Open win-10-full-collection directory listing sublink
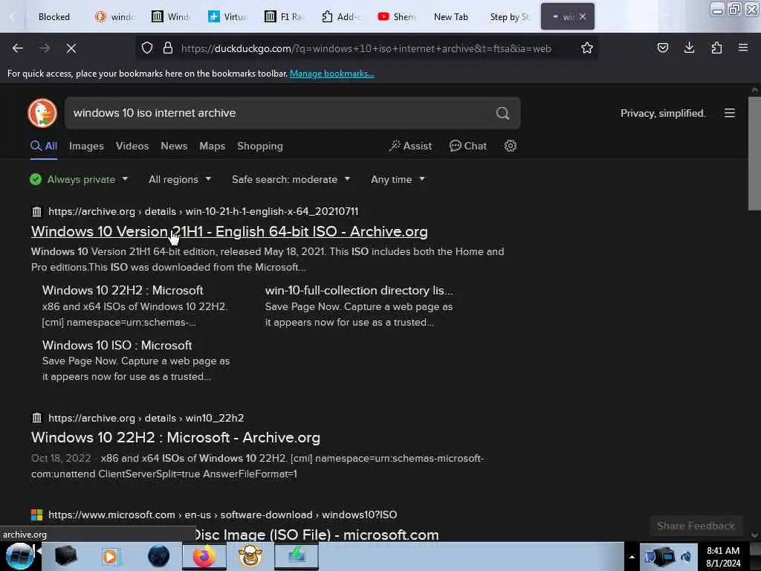 tap(359, 290)
